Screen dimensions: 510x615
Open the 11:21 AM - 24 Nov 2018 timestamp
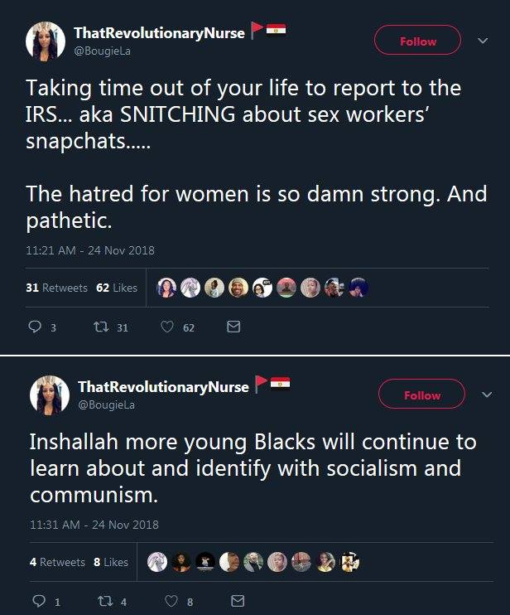coord(90,250)
